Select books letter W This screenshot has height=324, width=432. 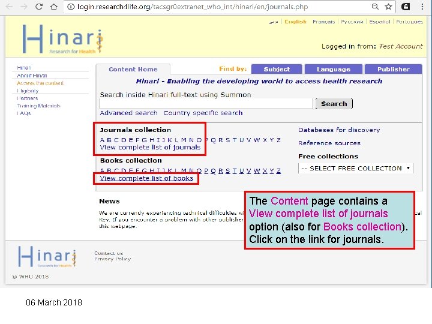[257, 171]
